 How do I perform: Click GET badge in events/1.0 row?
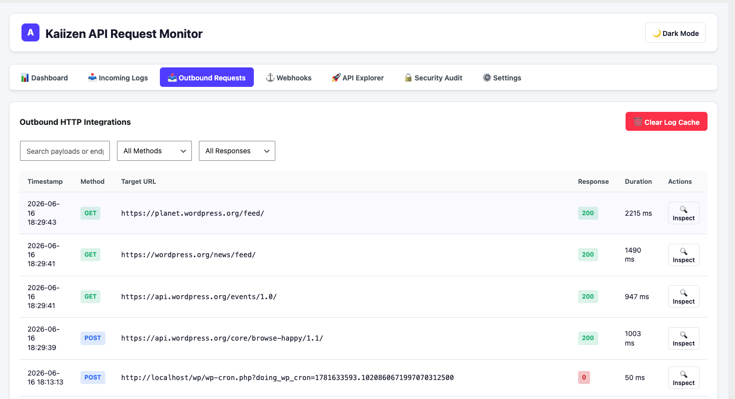coord(90,296)
